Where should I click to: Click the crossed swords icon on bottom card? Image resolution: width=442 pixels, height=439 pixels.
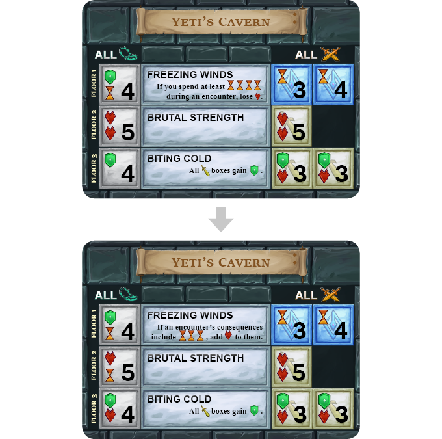coord(330,295)
